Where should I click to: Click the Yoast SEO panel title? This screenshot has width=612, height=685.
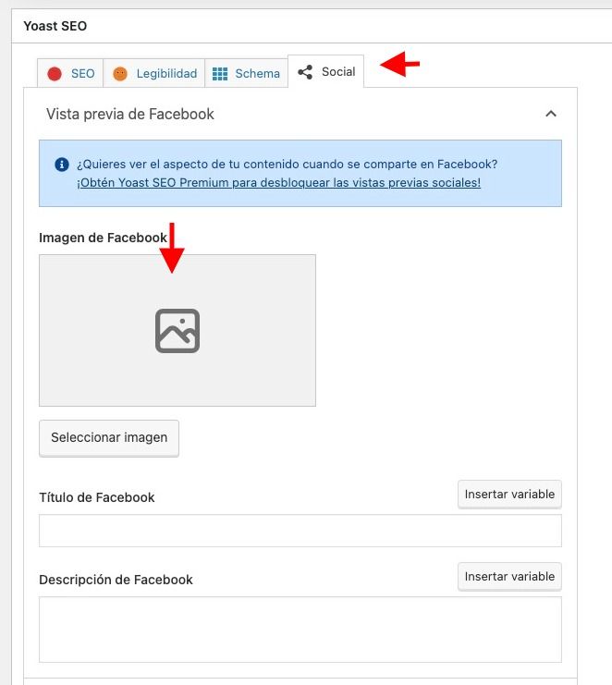[x=55, y=26]
